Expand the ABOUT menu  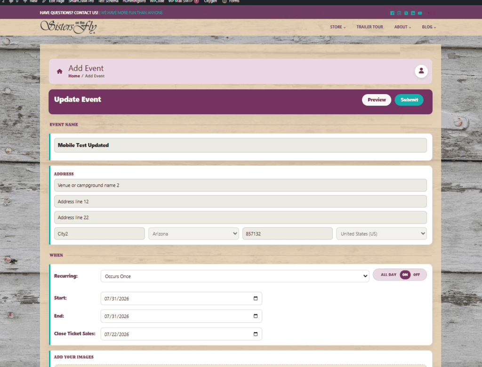click(x=402, y=27)
